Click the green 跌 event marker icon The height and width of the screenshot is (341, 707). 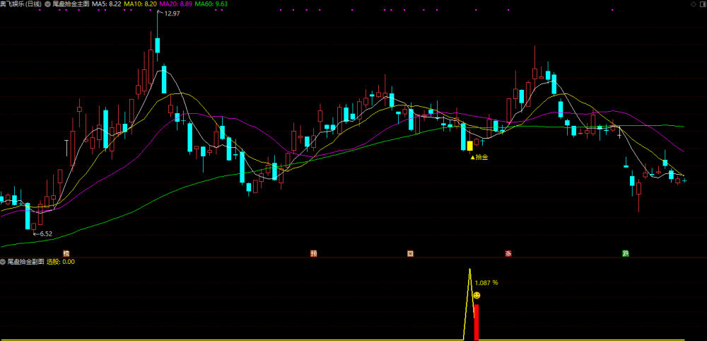[x=626, y=253]
